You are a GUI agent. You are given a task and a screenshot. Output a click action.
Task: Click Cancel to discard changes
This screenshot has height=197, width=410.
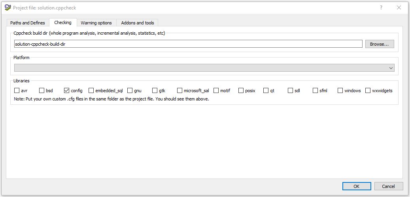389,186
